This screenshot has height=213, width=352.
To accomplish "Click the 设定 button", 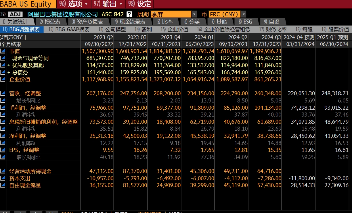I will [140, 4].
